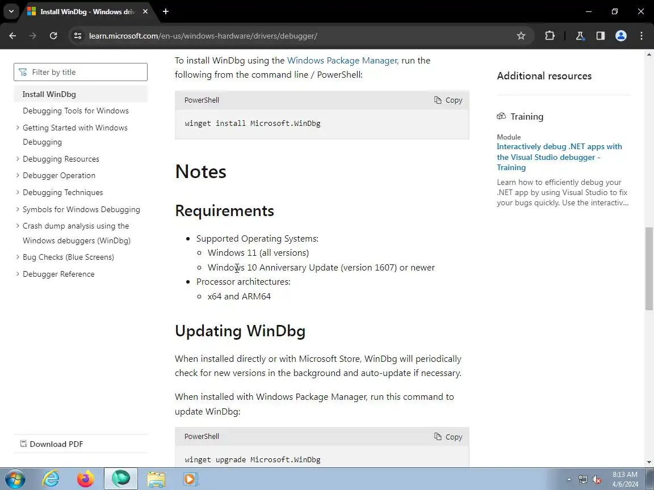
Task: Launch Internet Explorer from taskbar
Action: tap(51, 479)
